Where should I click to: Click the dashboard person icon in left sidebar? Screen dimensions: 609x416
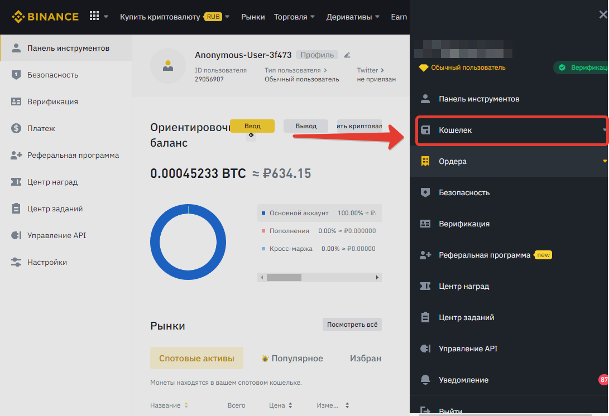pyautogui.click(x=16, y=48)
